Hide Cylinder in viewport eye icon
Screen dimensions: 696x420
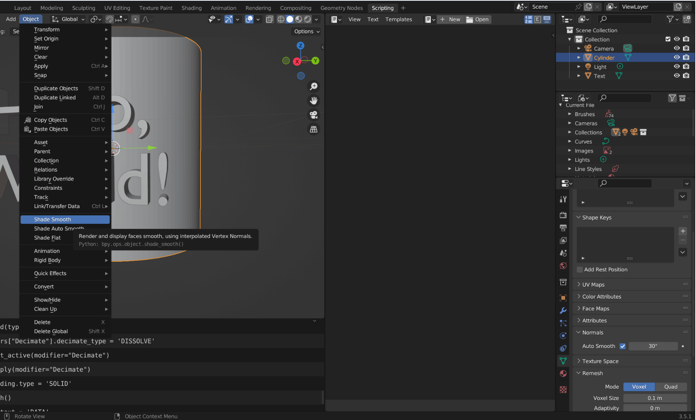tap(677, 57)
